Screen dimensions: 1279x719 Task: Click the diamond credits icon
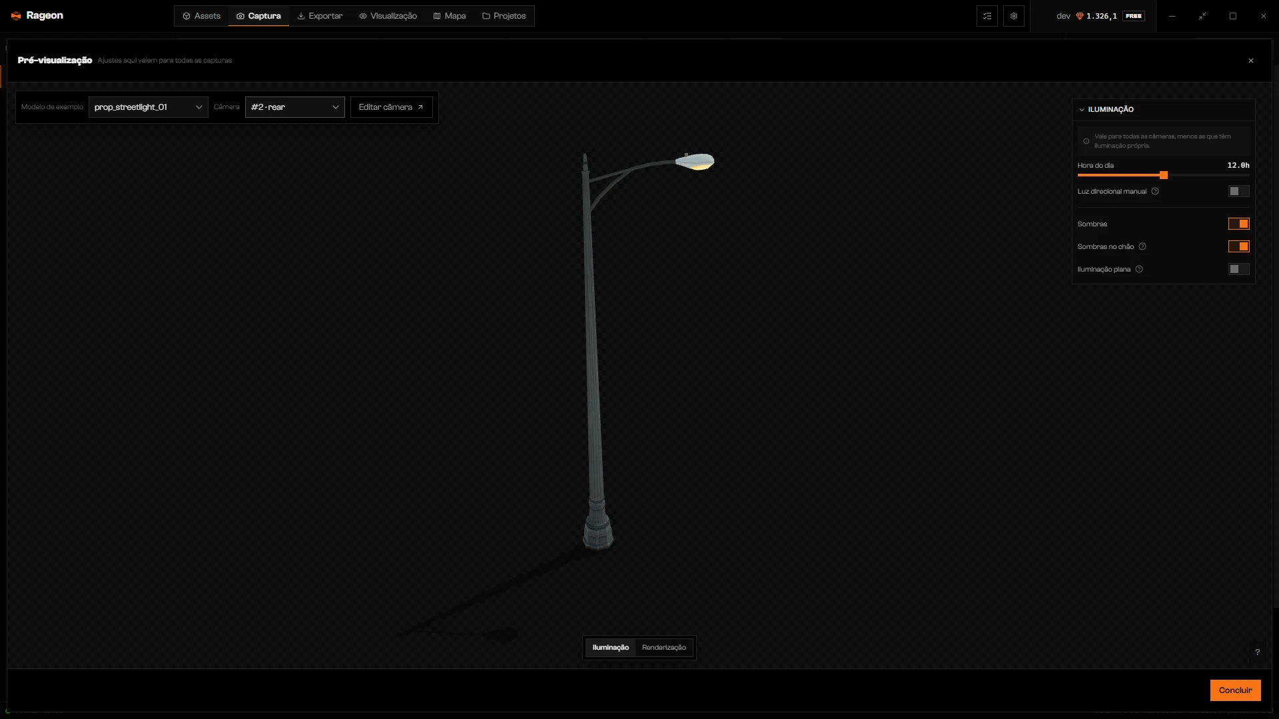point(1080,16)
